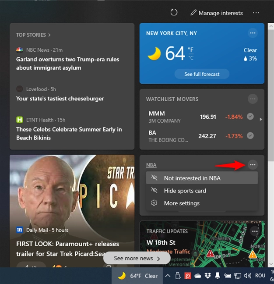Open the USB safely remove icon
The image size is (274, 284).
tap(178, 276)
